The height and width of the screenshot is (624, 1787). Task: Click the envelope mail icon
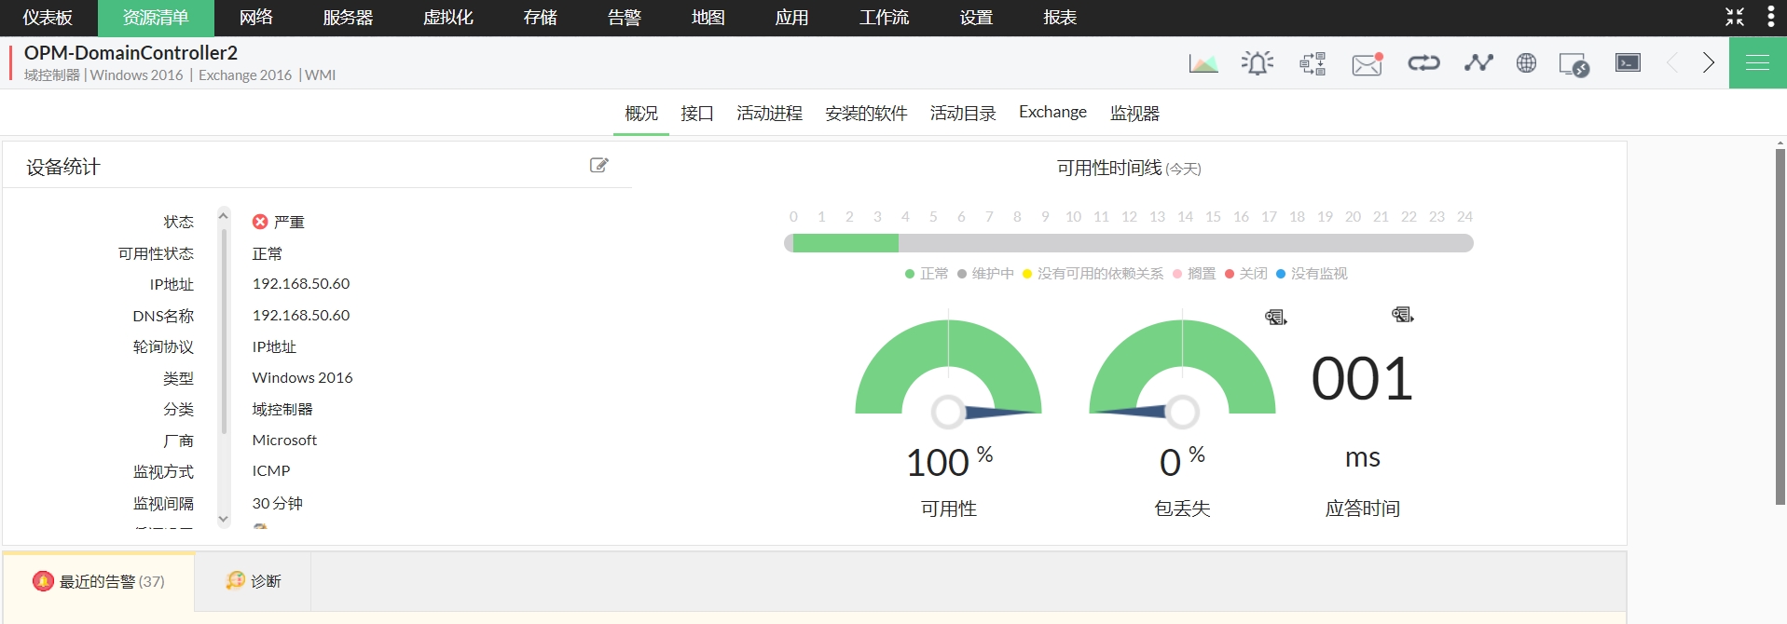(1367, 63)
